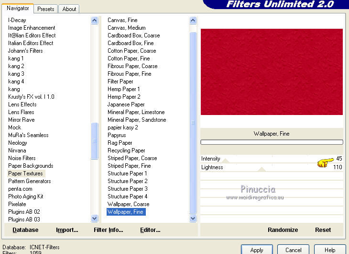Select Krusty's FX vol. I 1.0
This screenshot has height=254, width=349.
coord(31,97)
